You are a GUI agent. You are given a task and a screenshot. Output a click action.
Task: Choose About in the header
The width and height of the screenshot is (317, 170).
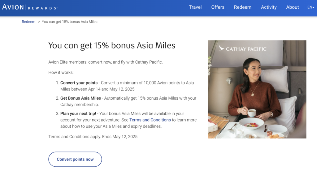[292, 7]
